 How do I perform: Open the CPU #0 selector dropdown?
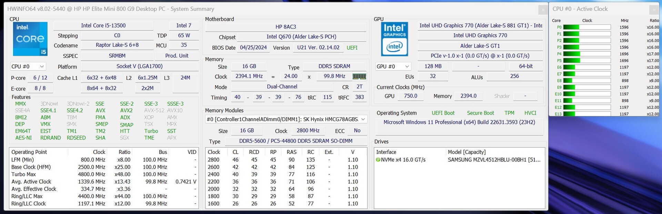(x=28, y=66)
